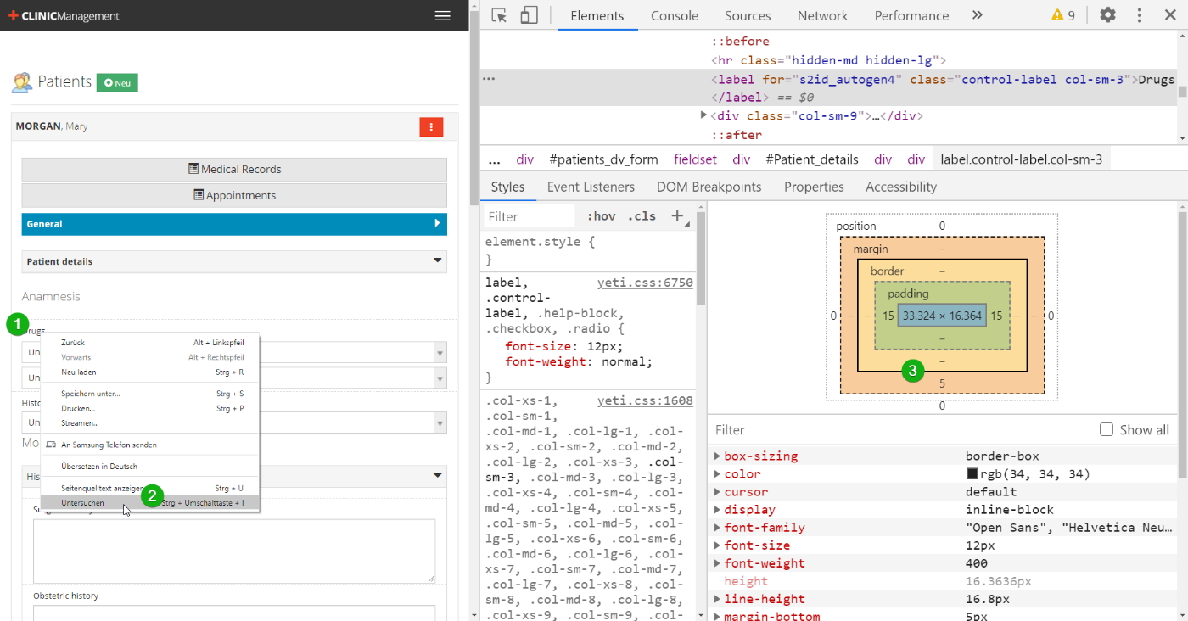Open the yeti.css:1608 source link
This screenshot has height=621, width=1188.
pos(645,400)
